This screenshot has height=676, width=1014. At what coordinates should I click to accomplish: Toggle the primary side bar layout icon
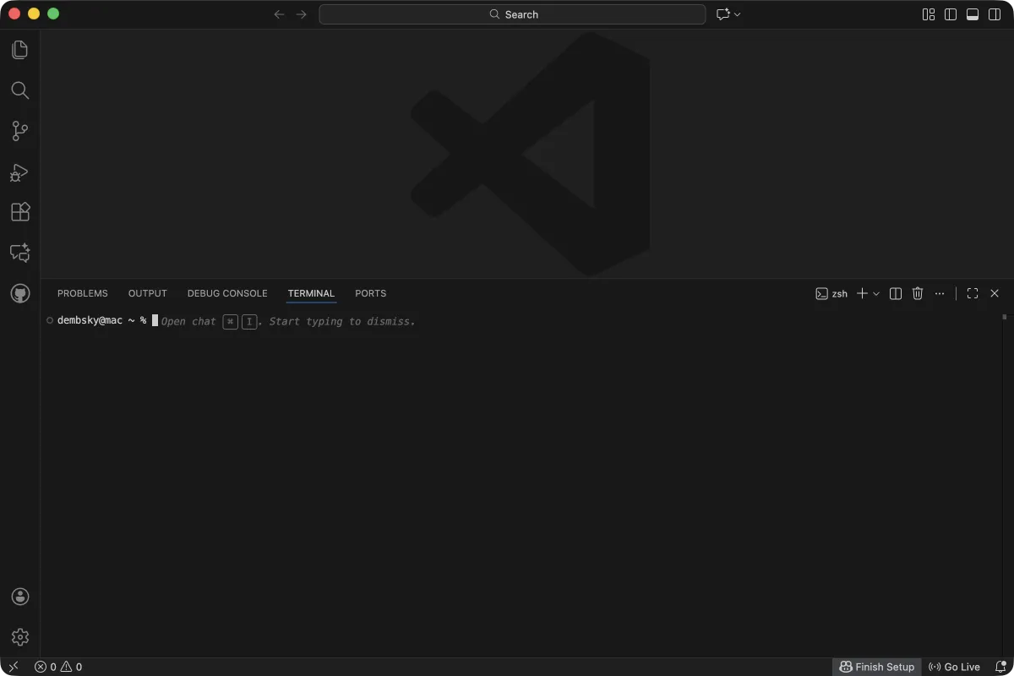[x=951, y=14]
